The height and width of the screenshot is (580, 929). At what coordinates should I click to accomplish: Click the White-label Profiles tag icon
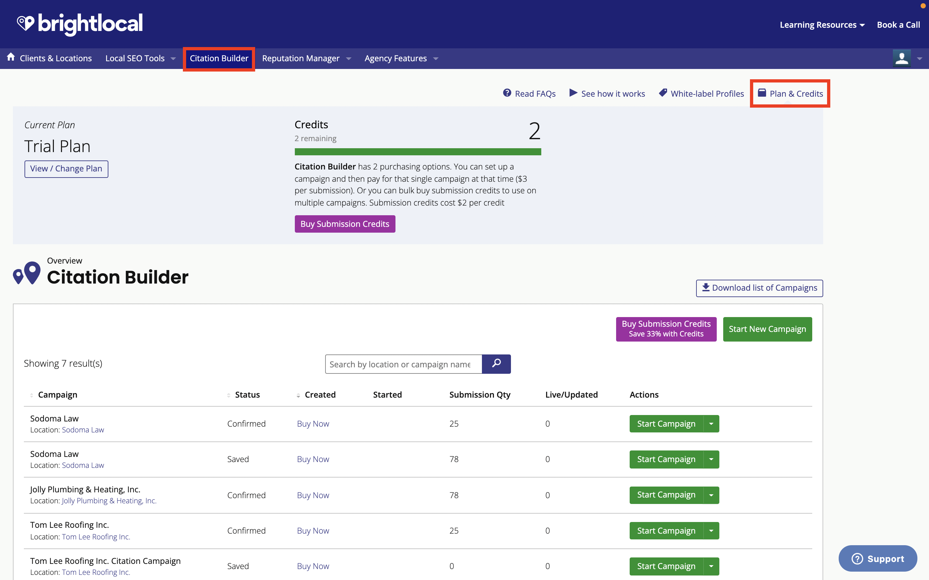click(x=663, y=93)
